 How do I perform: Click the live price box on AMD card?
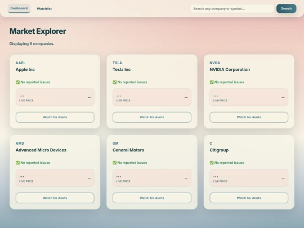pos(55,178)
